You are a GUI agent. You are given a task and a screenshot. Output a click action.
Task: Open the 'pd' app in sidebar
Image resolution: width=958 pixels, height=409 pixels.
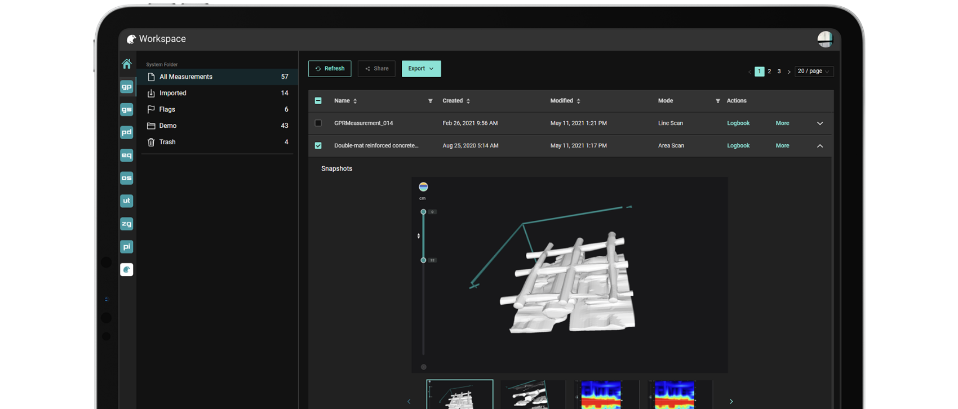(x=127, y=132)
